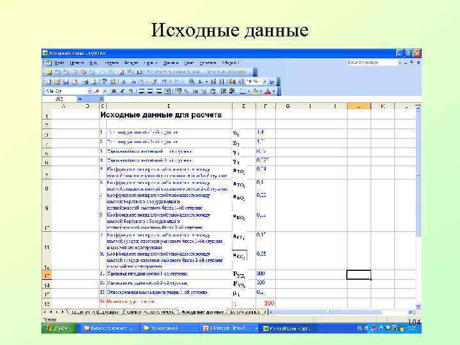
Task: Open the Правка menu
Action: tap(77, 63)
